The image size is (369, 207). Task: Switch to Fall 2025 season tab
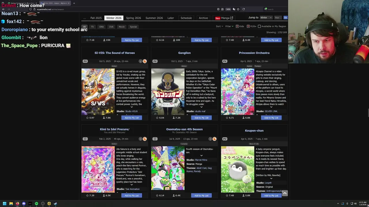click(x=96, y=18)
